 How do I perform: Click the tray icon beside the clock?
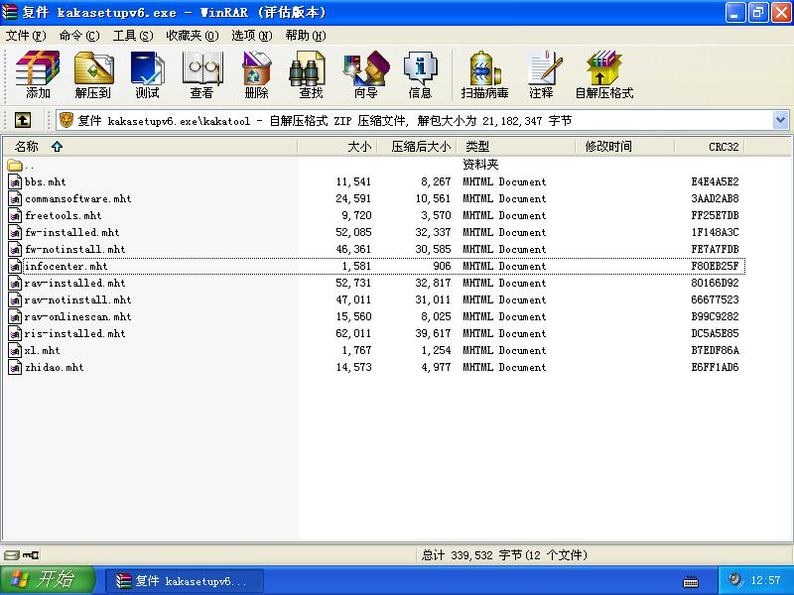point(735,580)
